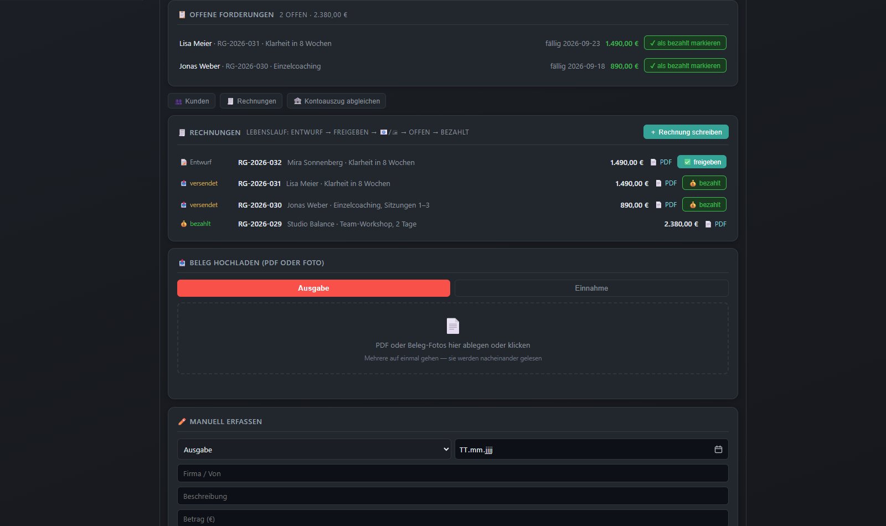Viewport: 886px width, 526px height.
Task: Open the calendar date picker icon
Action: [x=718, y=450]
